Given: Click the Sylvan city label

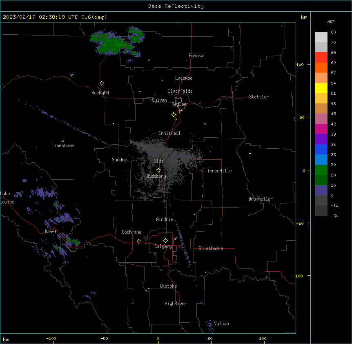Looking at the screenshot, I should pos(159,100).
